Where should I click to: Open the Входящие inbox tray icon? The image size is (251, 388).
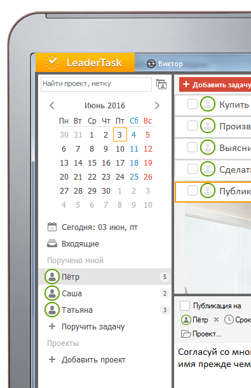52,243
